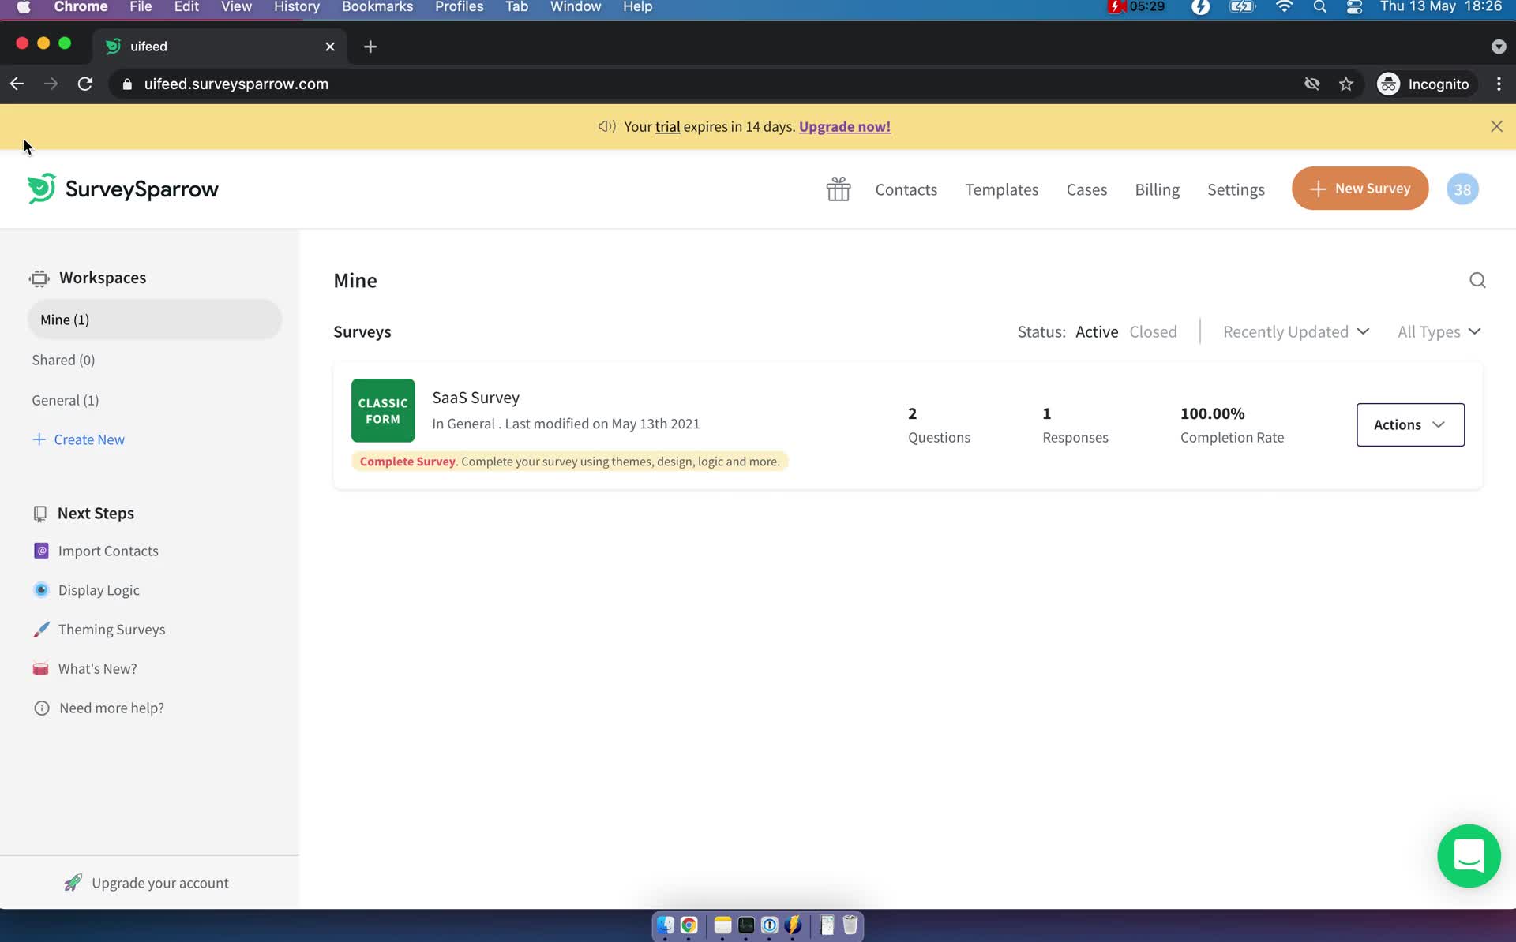The image size is (1516, 942).
Task: Click the What's New icon
Action: [x=41, y=668]
